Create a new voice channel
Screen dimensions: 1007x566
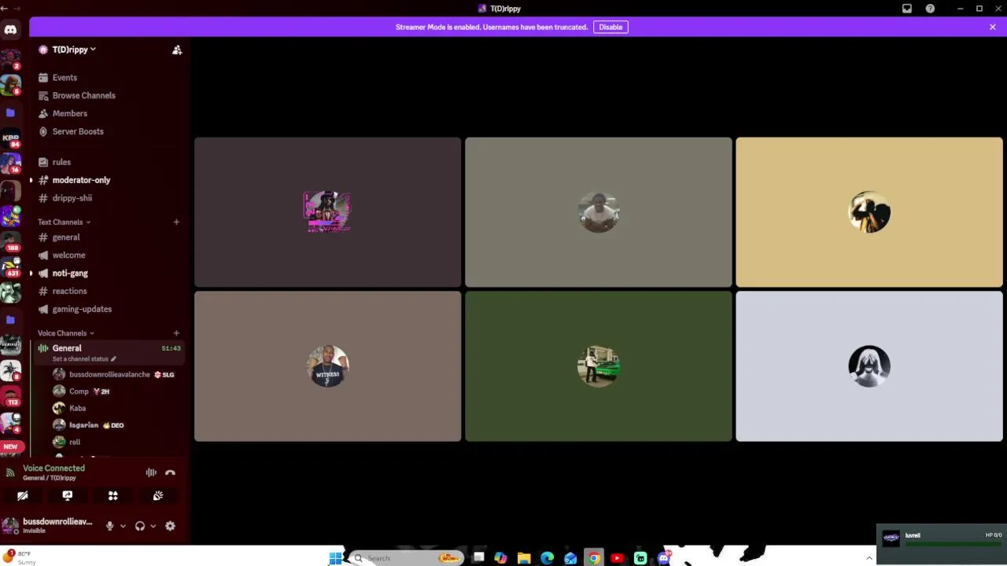(x=176, y=333)
